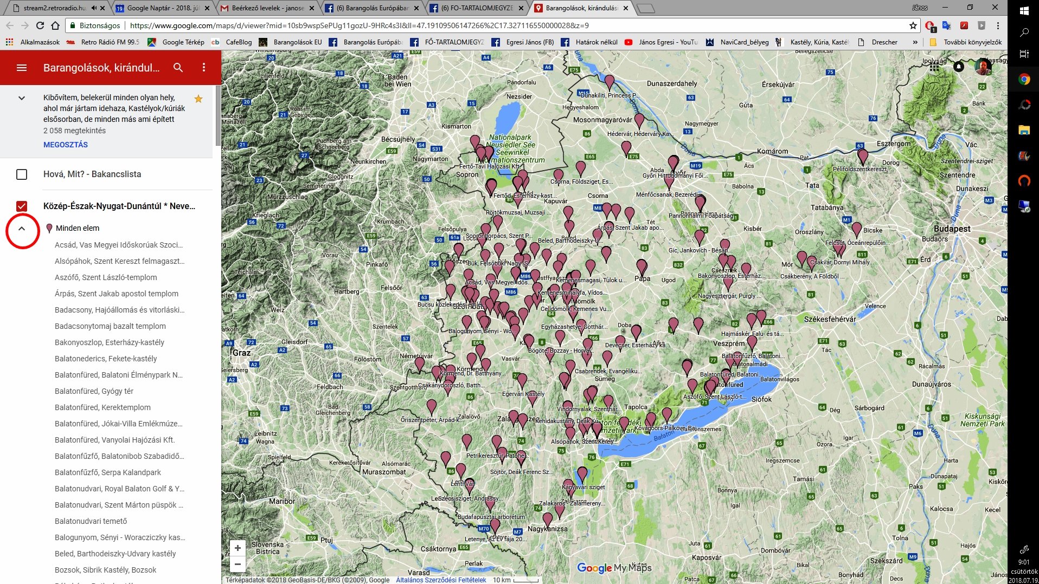Open the Általános Szerződési Feltételek link
The height and width of the screenshot is (584, 1039).
[441, 580]
